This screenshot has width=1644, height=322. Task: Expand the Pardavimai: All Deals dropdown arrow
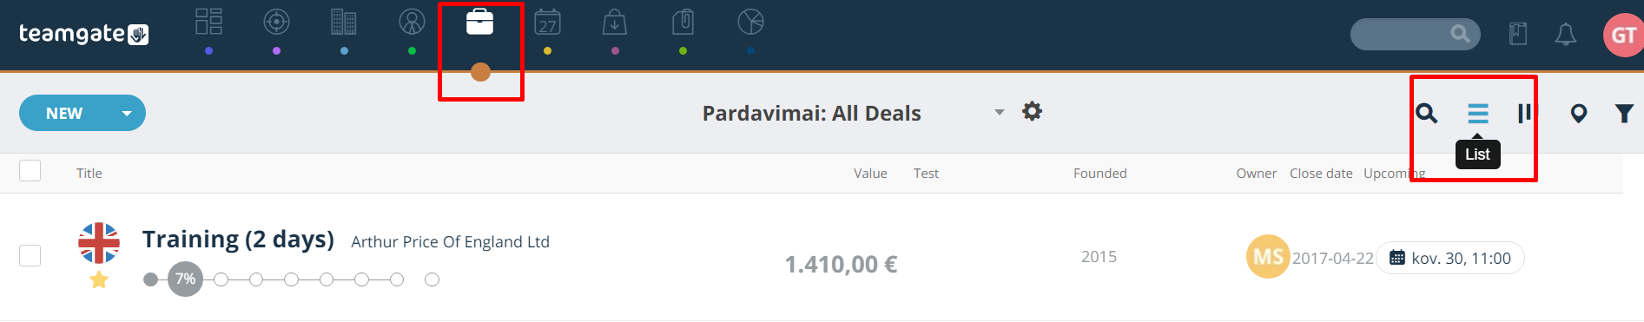click(x=1000, y=112)
